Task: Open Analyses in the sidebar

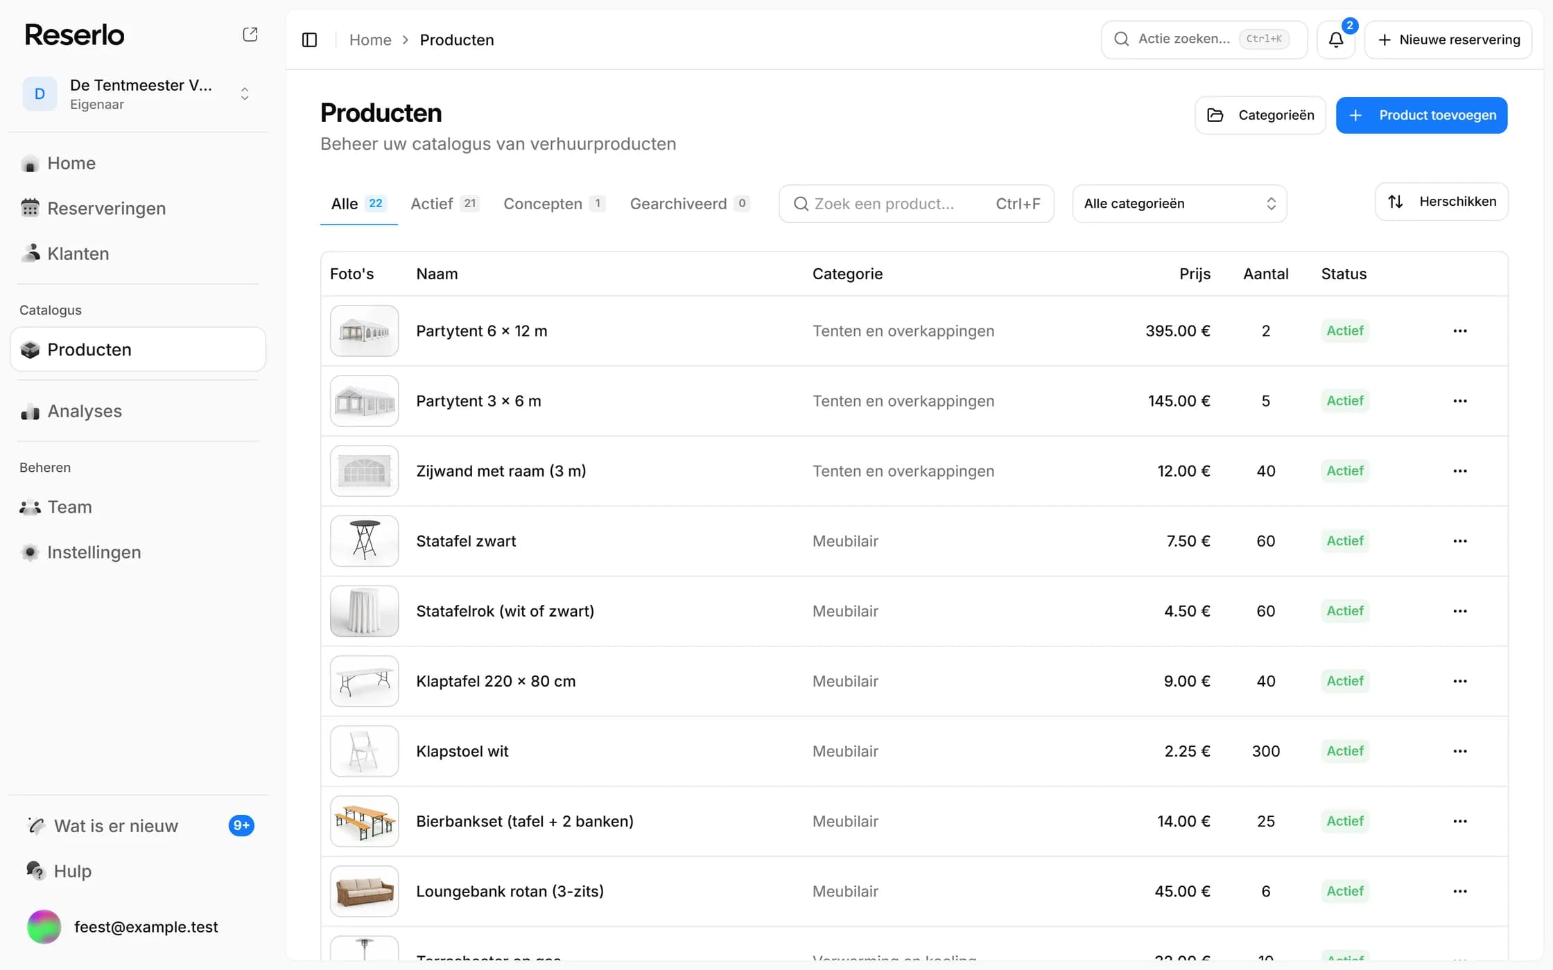Action: 138,412
